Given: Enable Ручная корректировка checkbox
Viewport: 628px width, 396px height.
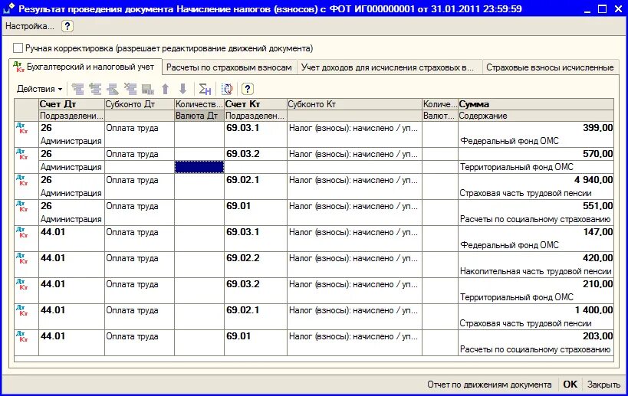Looking at the screenshot, I should click(x=18, y=48).
